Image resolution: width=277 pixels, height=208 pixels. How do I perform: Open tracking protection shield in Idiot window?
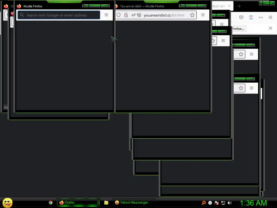click(x=118, y=15)
